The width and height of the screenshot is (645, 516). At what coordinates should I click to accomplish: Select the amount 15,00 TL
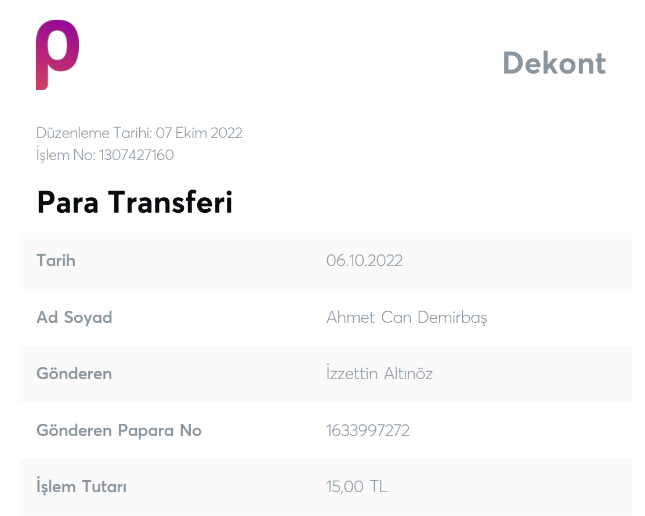[357, 487]
